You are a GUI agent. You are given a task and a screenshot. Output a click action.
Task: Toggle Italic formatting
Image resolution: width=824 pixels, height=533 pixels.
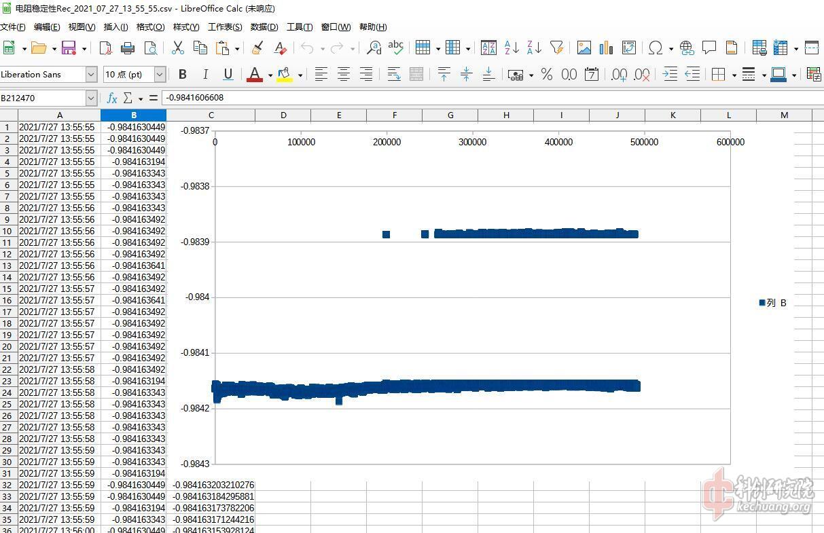coord(205,75)
